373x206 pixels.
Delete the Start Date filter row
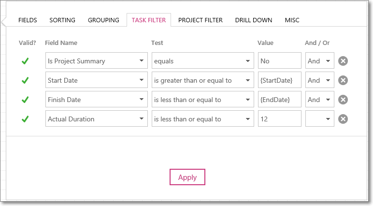coord(343,80)
